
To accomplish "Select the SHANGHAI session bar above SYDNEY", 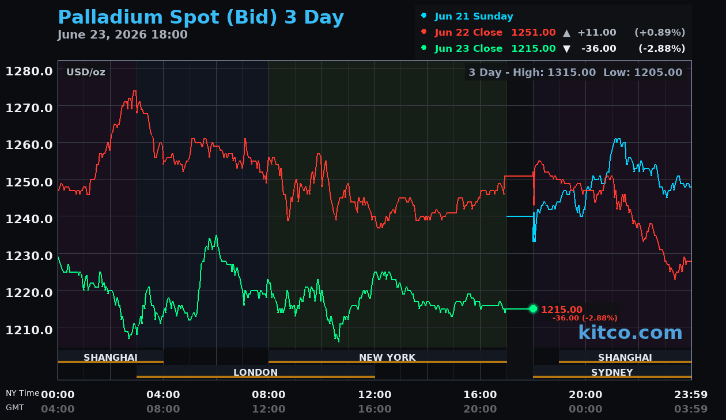I will coord(625,357).
